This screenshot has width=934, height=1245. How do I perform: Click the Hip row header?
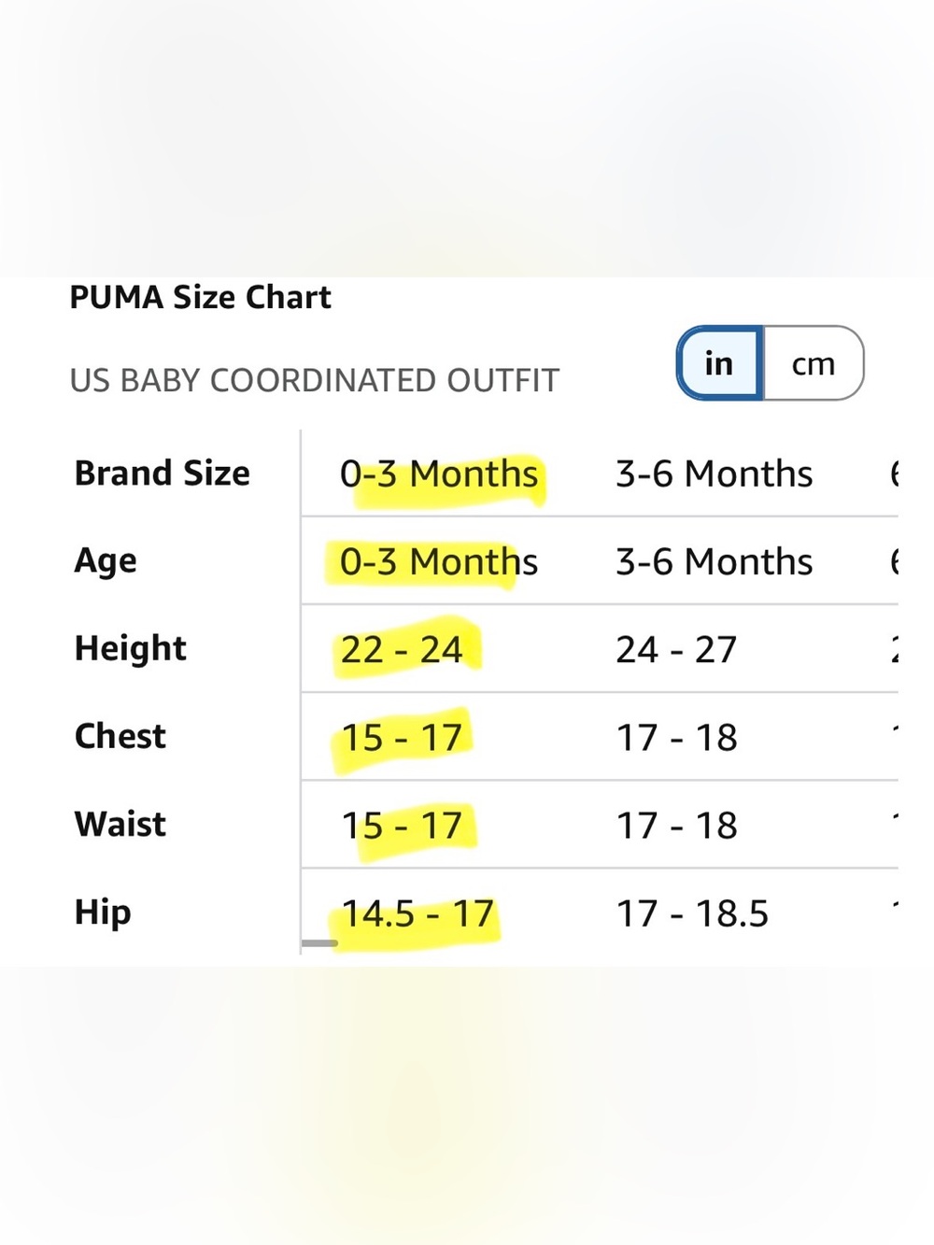(x=103, y=913)
